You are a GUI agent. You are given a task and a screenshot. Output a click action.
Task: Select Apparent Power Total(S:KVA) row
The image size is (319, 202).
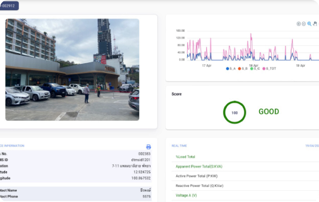(x=245, y=166)
